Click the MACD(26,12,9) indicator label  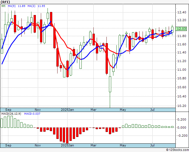(x=11, y=114)
